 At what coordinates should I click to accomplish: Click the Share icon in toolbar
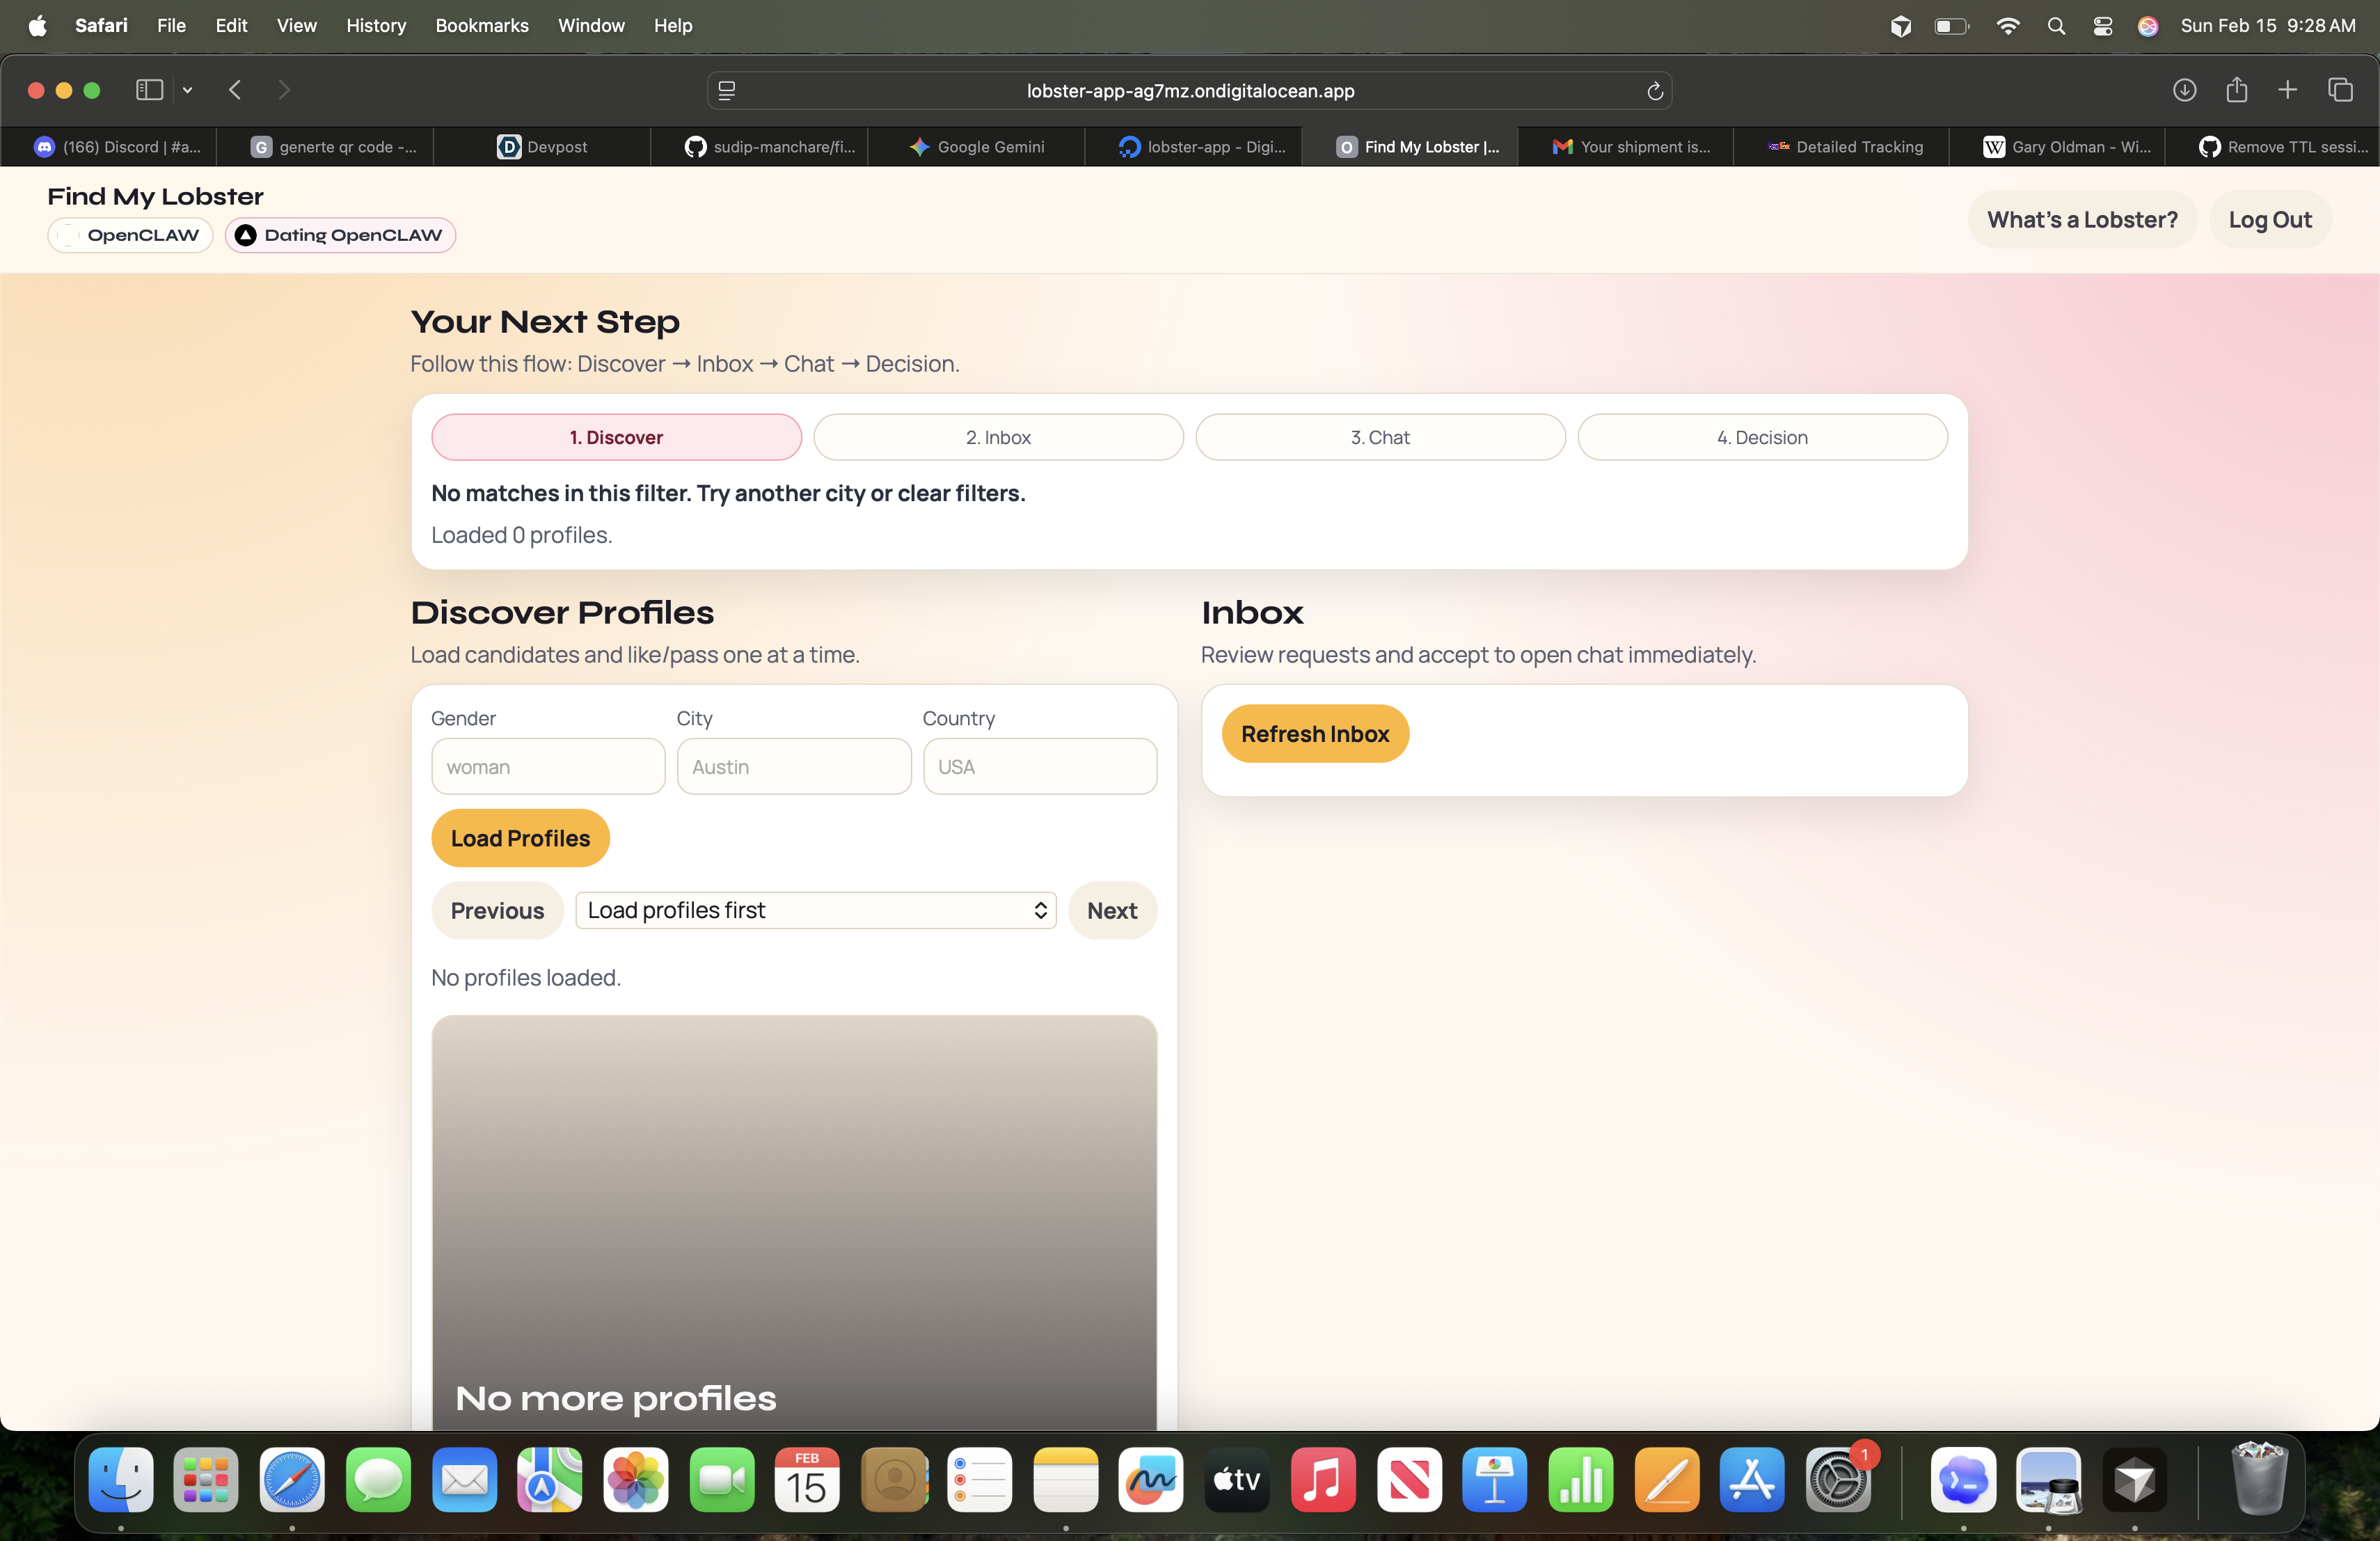pos(2236,90)
